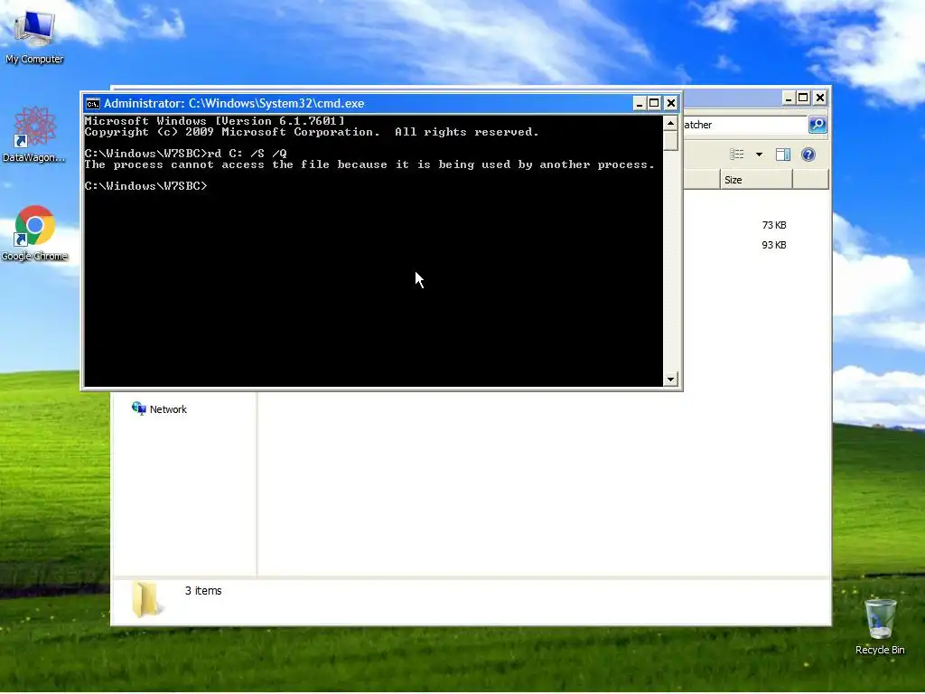
Task: Open the My Computer desktop icon
Action: (x=34, y=36)
